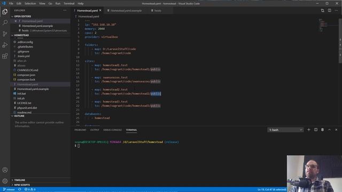Open init.bat in the file tree
Viewport: 342px width, 192px height.
click(x=21, y=94)
